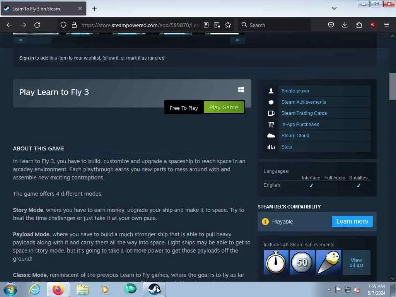396x297 pixels.
Task: Open the Steam Cloud link
Action: 295,136
